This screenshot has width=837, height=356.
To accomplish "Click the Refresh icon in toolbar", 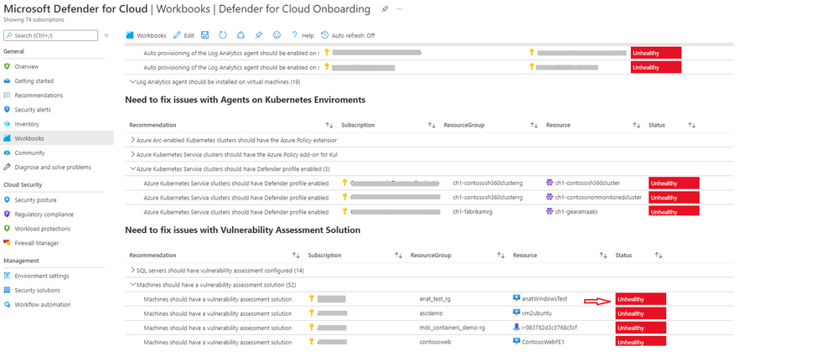I will (223, 35).
